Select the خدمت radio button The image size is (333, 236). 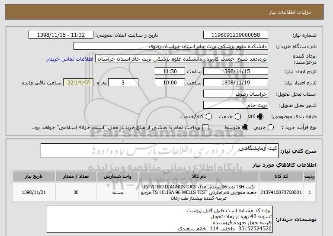[238, 116]
